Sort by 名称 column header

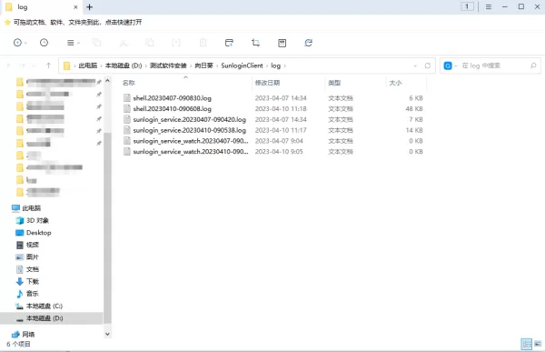tap(129, 83)
